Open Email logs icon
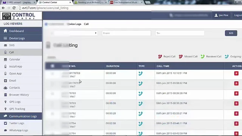This screenshot has width=242, height=136. click(5, 80)
